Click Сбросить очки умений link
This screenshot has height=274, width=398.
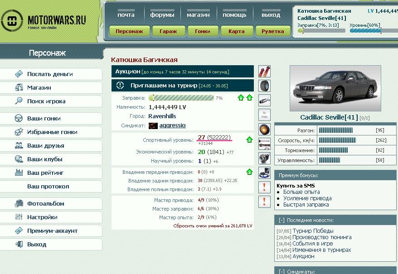point(213,226)
